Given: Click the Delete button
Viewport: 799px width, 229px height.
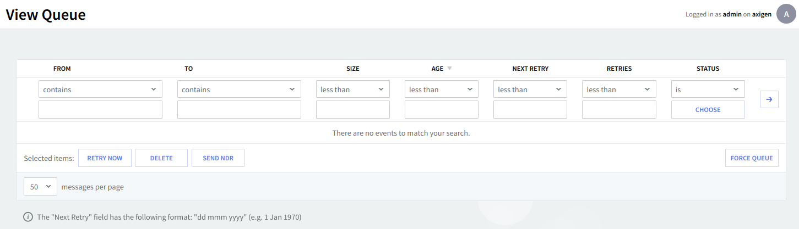Looking at the screenshot, I should point(161,158).
